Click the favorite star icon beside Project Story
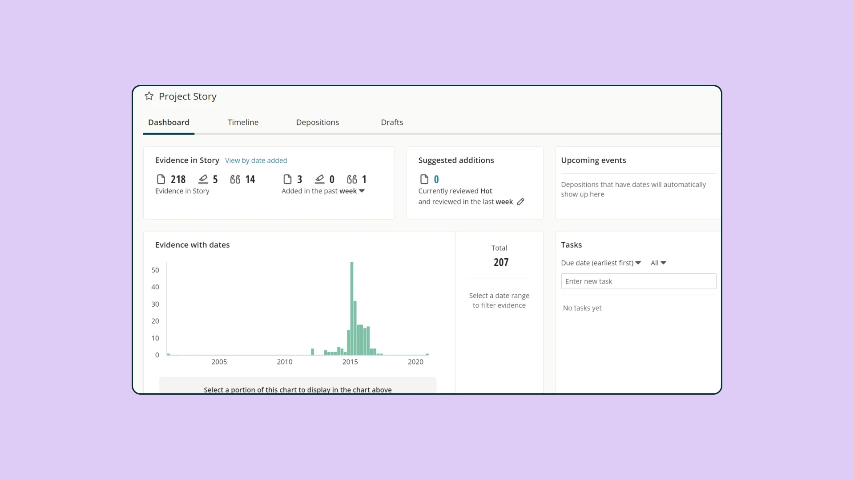The height and width of the screenshot is (480, 854). coord(149,96)
